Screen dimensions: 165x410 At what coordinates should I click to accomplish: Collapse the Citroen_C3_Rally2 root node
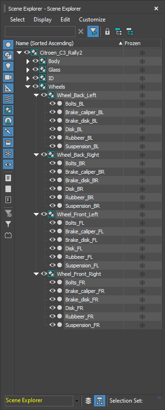tap(19, 52)
